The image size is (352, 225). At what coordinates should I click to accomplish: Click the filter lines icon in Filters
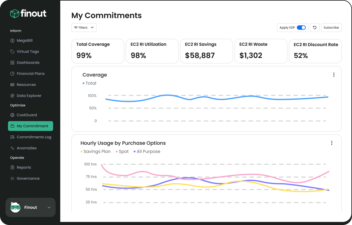[x=76, y=28]
